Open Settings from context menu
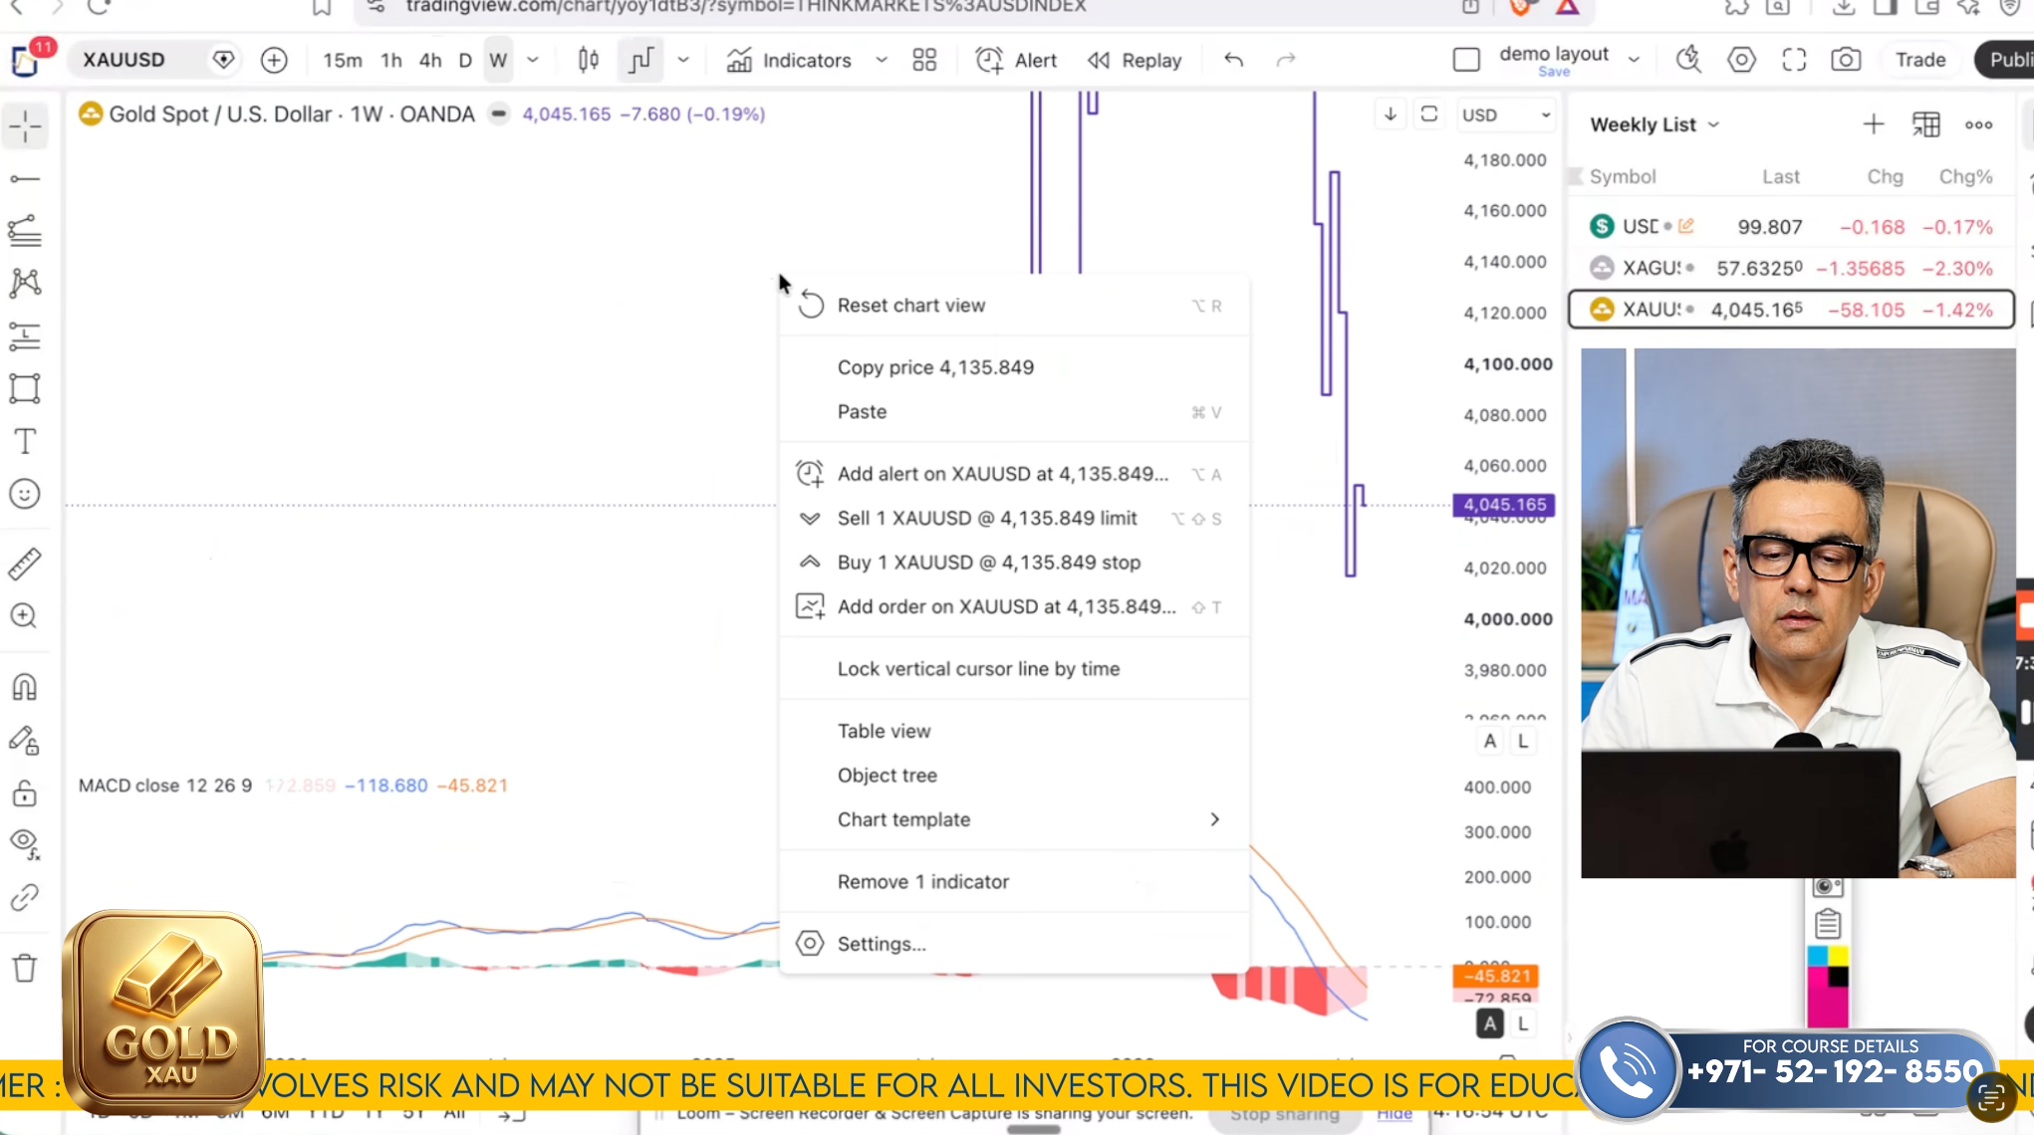Image resolution: width=2034 pixels, height=1135 pixels. point(1014,944)
